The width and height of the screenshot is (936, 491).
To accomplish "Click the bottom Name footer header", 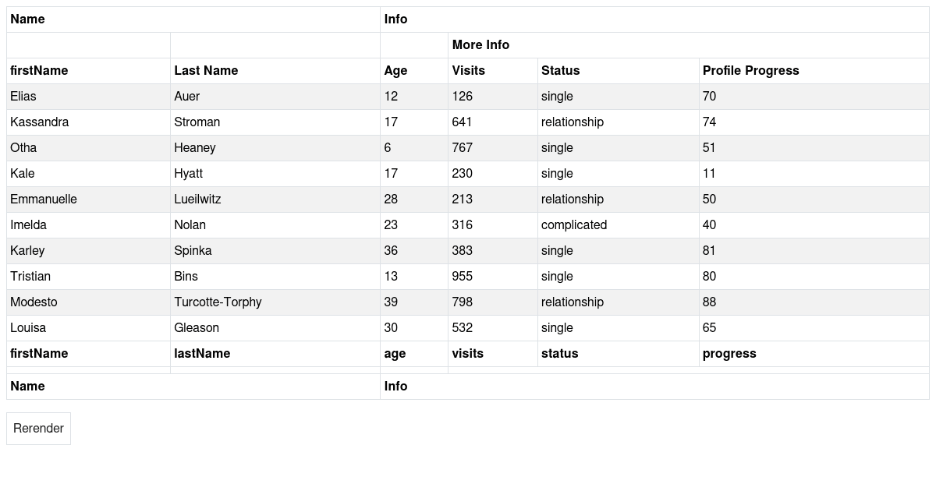I will point(193,387).
